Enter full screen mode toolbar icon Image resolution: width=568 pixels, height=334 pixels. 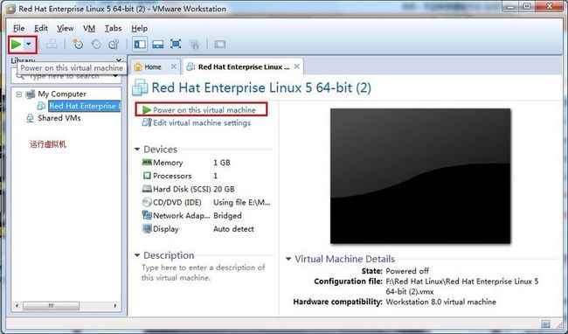[x=176, y=45]
